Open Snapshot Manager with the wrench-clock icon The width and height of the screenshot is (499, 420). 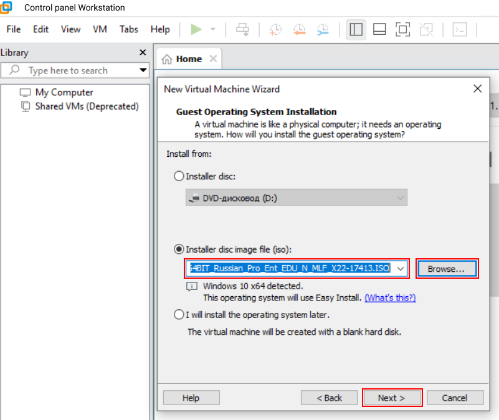click(x=323, y=29)
